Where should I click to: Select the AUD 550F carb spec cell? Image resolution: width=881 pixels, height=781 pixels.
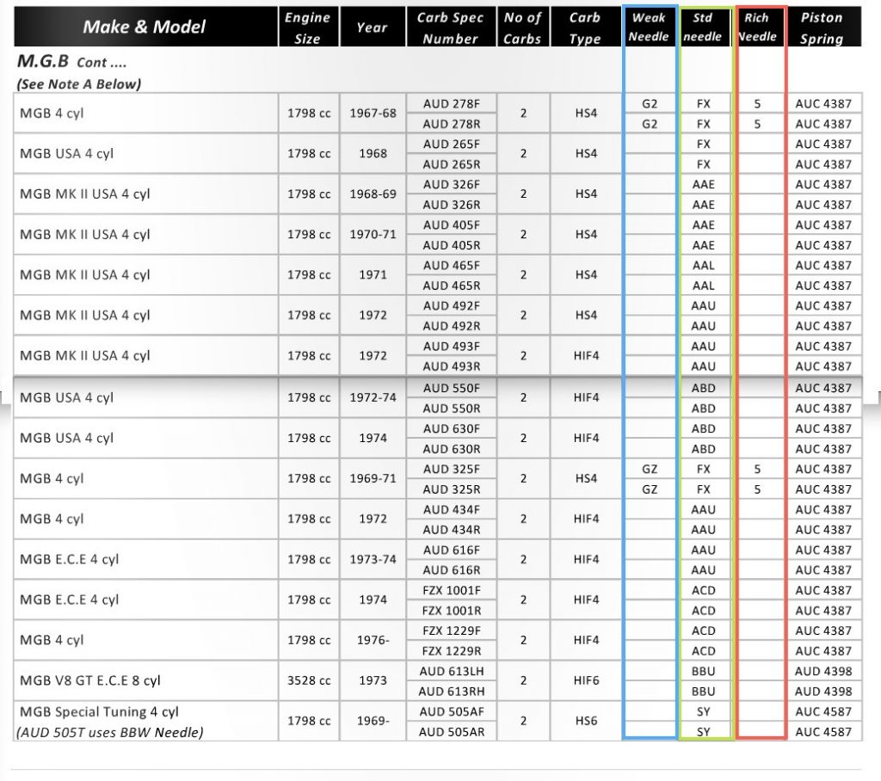(x=451, y=388)
